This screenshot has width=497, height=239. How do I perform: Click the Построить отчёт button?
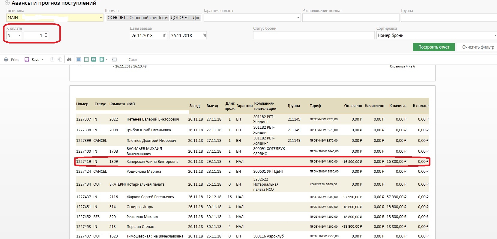[x=433, y=47]
